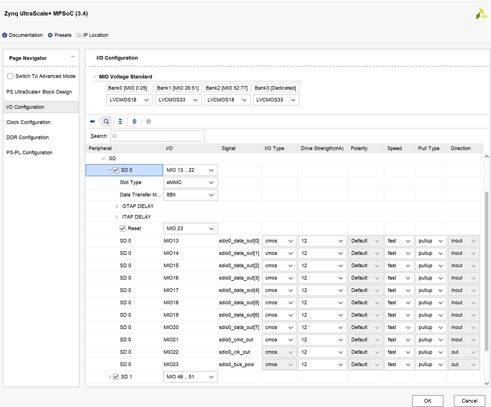Open PS-PL Configuration page
Screen dimensions: 491x407
tap(29, 152)
